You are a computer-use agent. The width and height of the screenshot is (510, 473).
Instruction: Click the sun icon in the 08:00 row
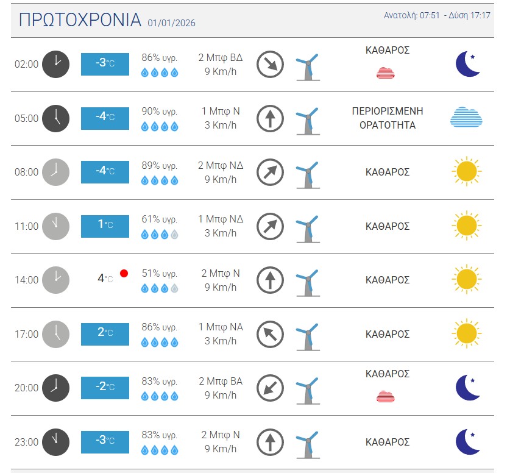tap(466, 172)
